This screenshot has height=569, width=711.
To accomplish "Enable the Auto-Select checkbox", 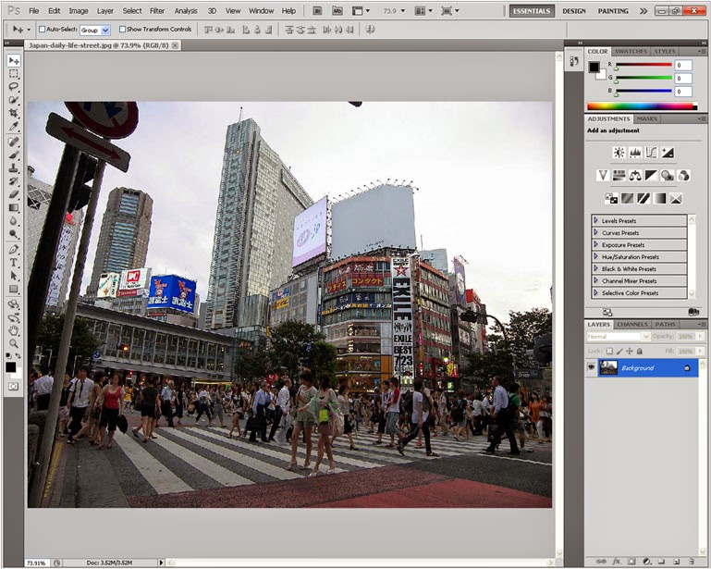I will pyautogui.click(x=43, y=29).
